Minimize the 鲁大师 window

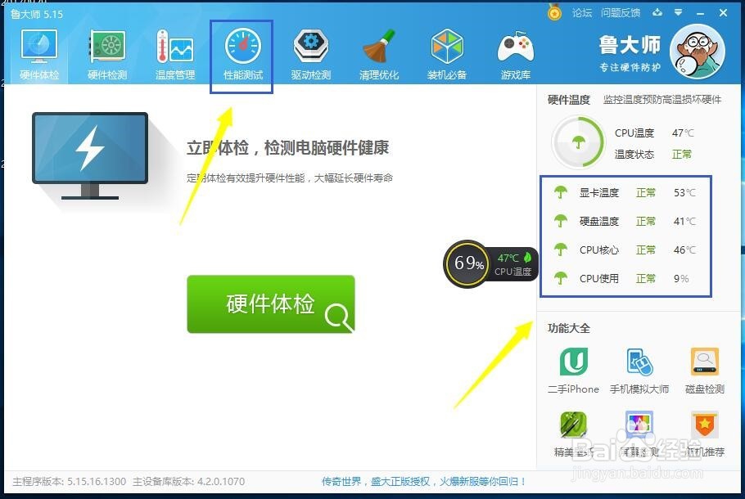(700, 13)
